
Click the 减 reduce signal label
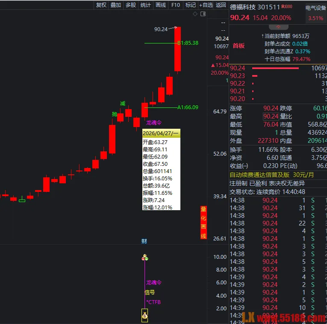[123, 103]
